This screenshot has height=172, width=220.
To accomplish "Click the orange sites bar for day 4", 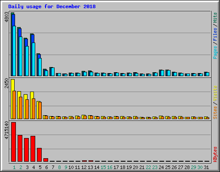I will 34,109.
